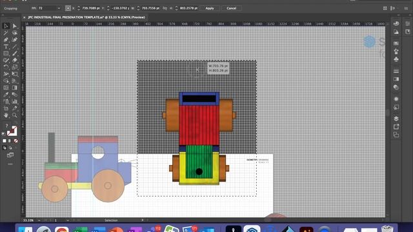Viewport: 413px width, 232px height.
Task: Select the Pen tool
Action: (x=6, y=40)
